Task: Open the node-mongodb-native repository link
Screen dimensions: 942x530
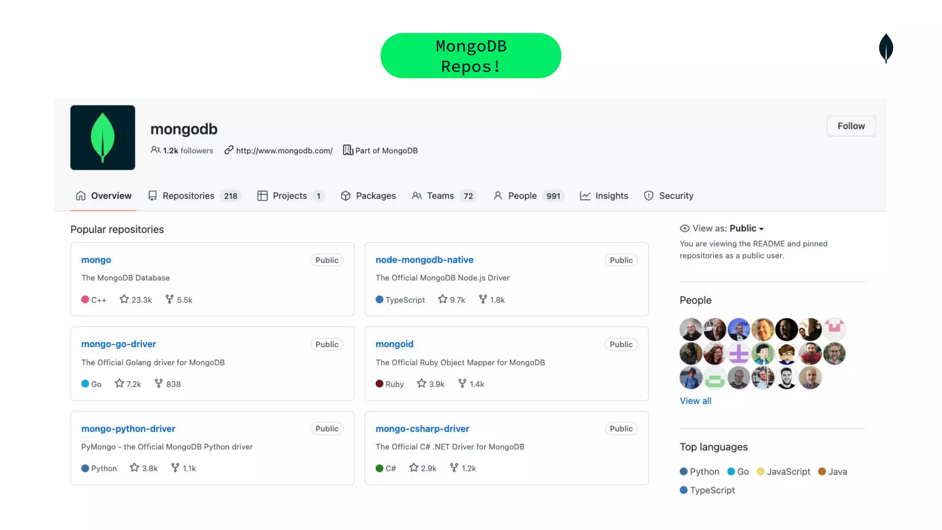Action: (424, 259)
